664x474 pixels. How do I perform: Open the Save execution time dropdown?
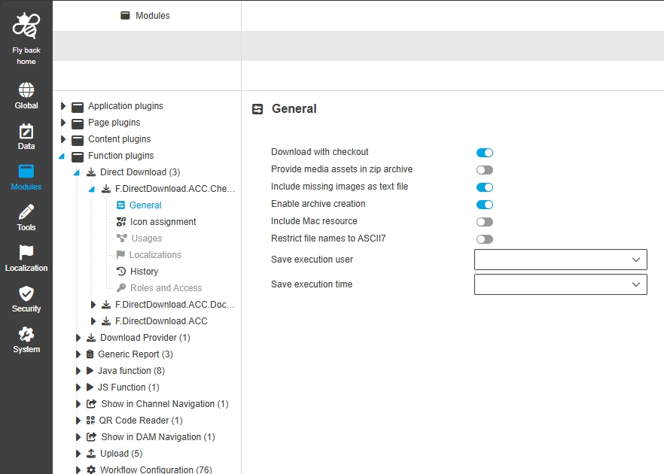[x=560, y=284]
